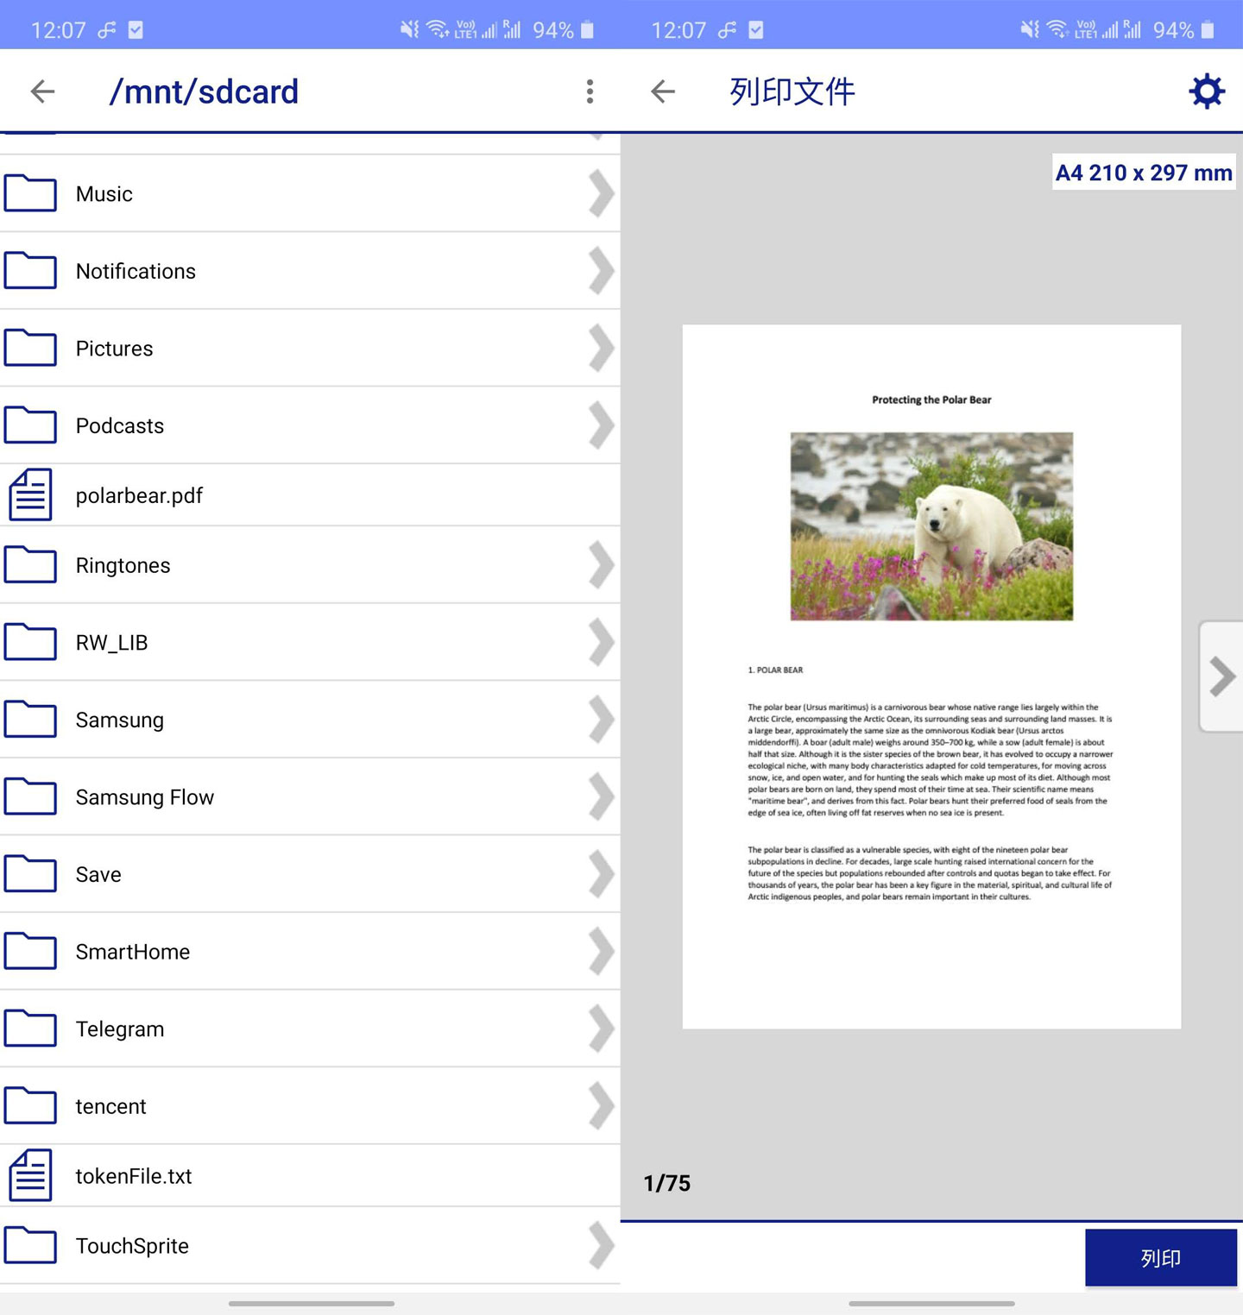Screen dimensions: 1243x1315
Task: Click the Notifications folder icon
Action: [30, 270]
